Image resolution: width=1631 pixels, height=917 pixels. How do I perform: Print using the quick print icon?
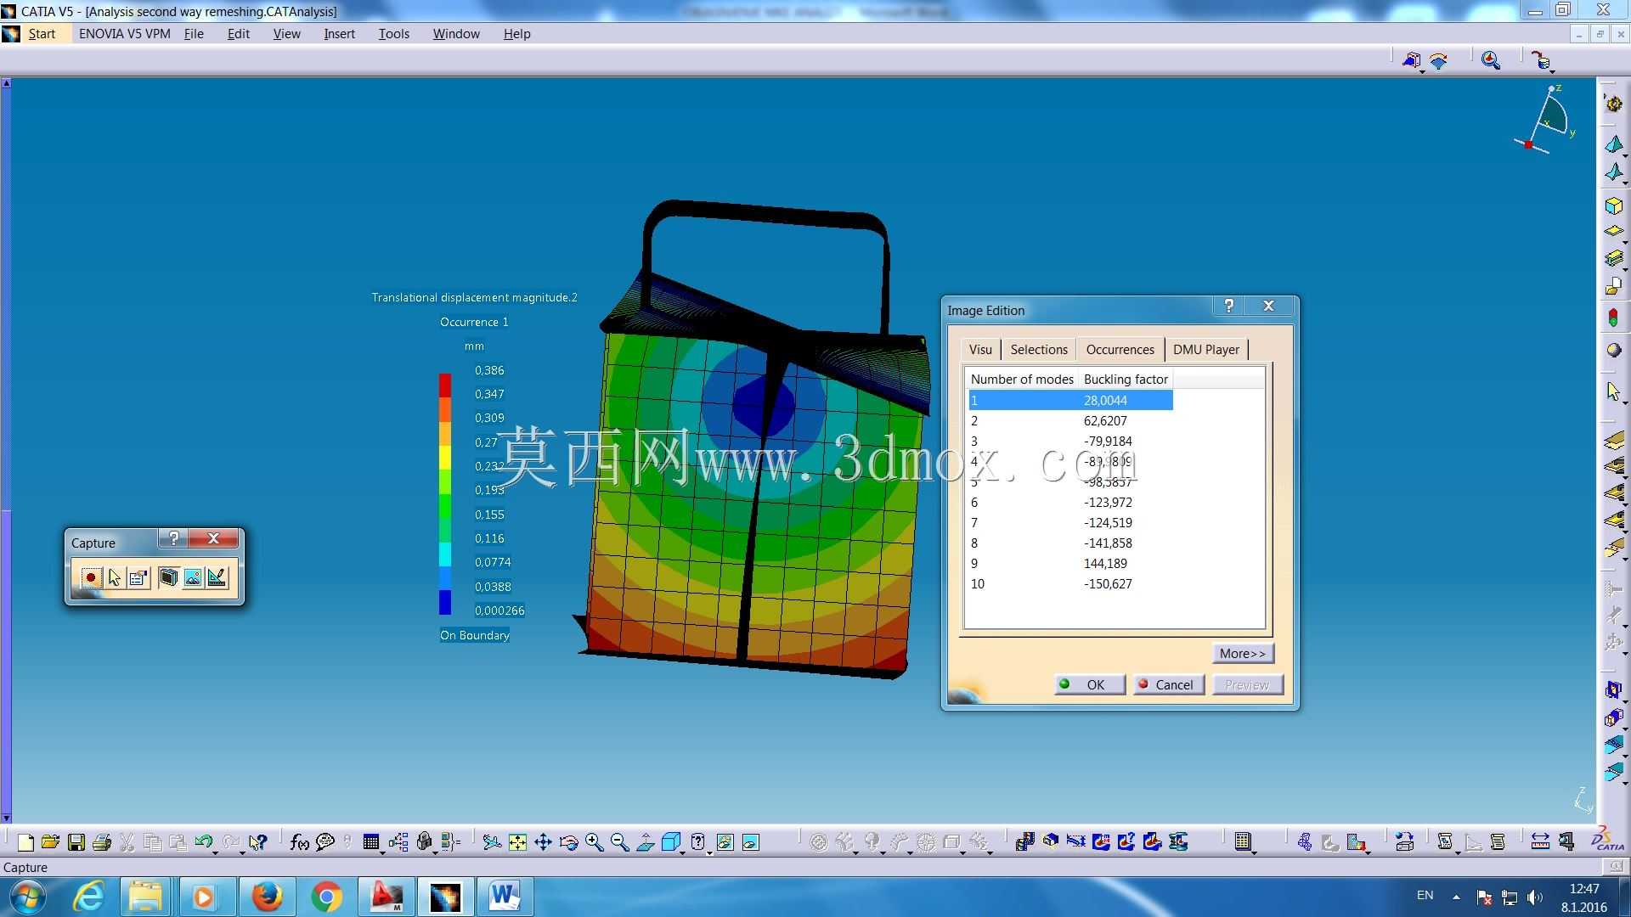(102, 842)
